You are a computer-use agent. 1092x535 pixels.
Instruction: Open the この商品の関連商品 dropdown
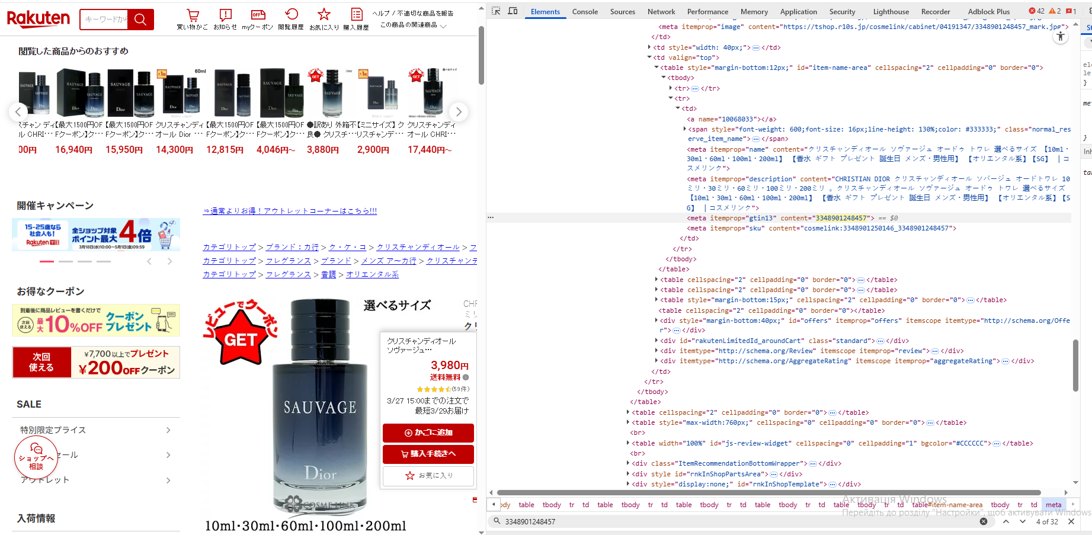coord(413,25)
